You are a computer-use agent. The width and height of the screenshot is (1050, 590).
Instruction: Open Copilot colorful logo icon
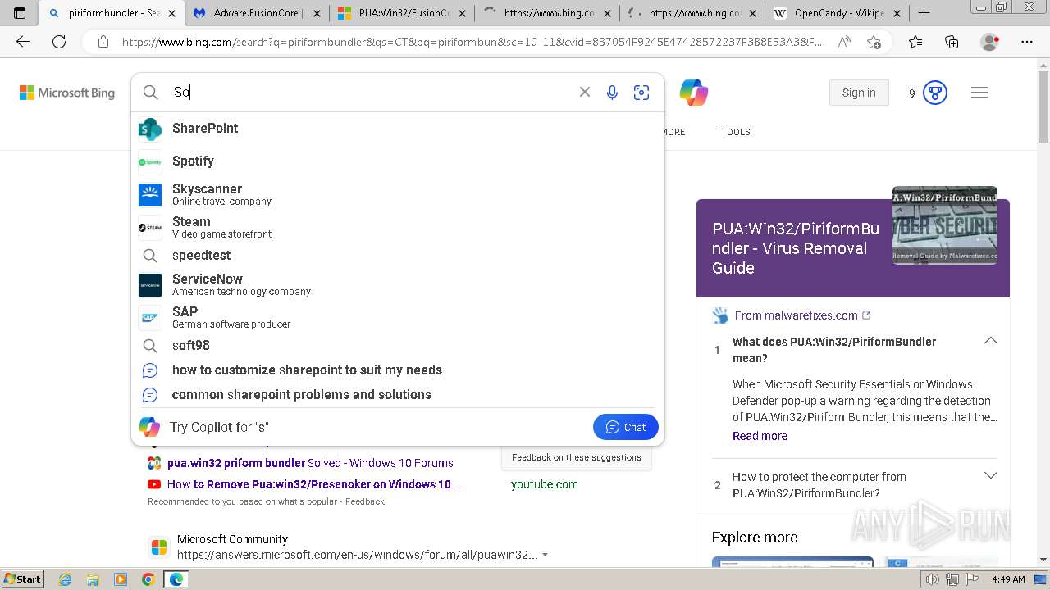694,93
